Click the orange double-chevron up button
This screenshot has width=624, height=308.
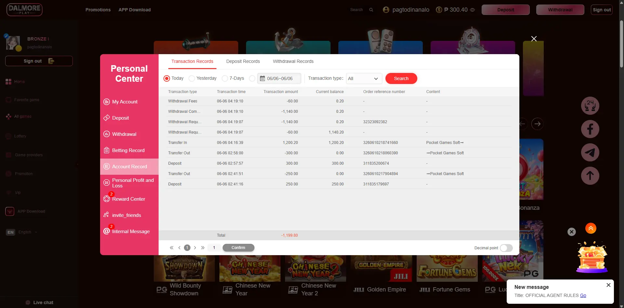coord(591,228)
